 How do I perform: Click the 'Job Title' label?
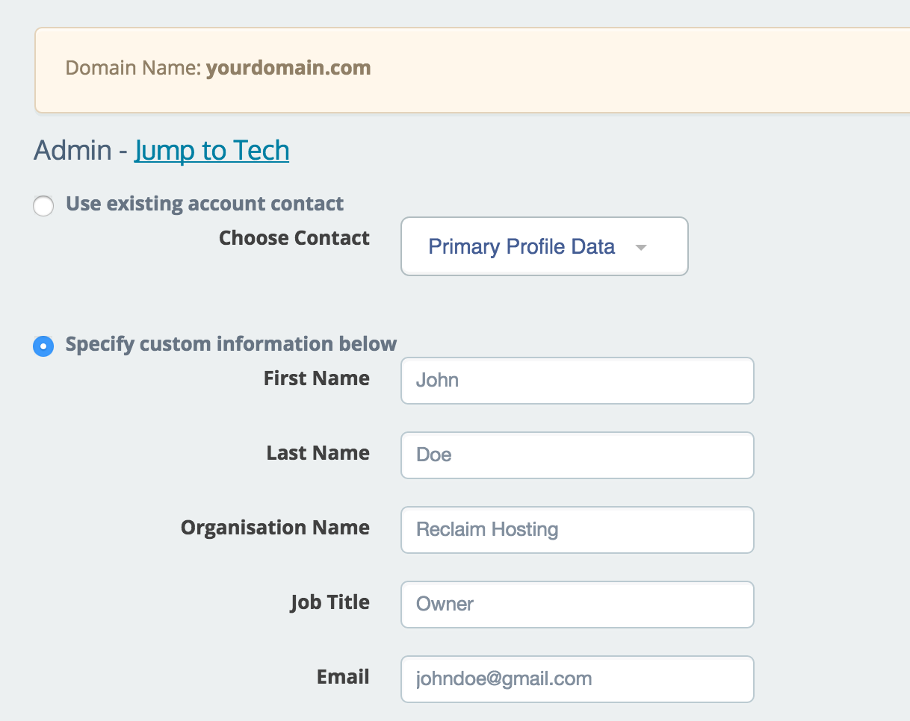click(330, 602)
